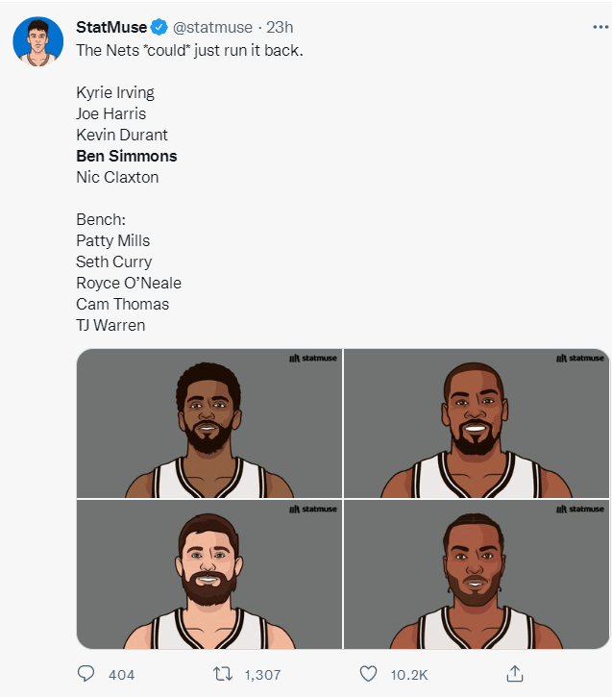Open the @statmuse handle link
Screen dimensions: 612x697
pyautogui.click(x=212, y=27)
